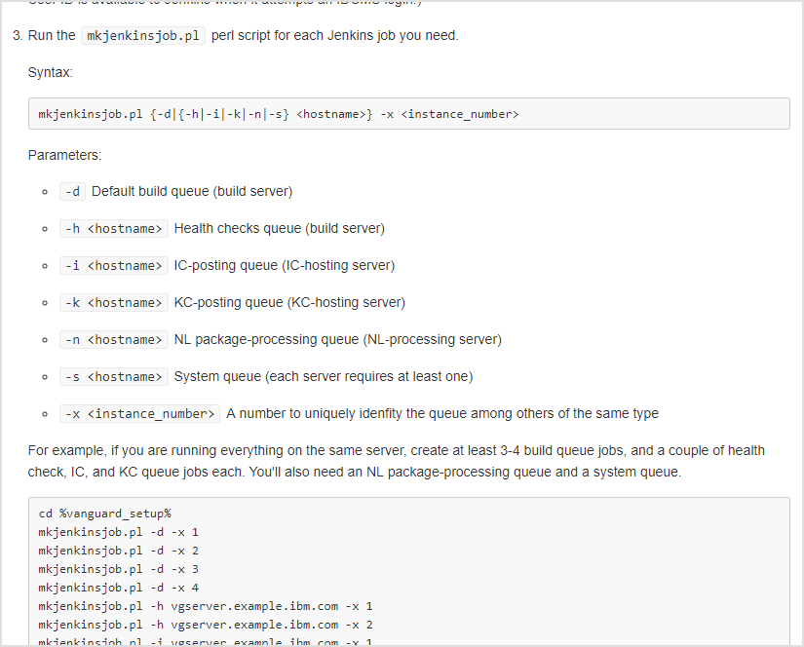Click the '-s <hostname>' parameter code
This screenshot has width=804, height=647.
coord(113,377)
